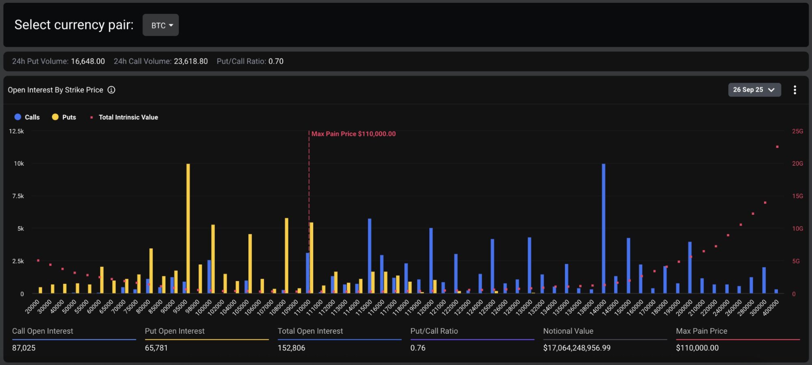This screenshot has height=365, width=812.
Task: Click the Max Pain Price summary heading
Action: click(x=702, y=331)
